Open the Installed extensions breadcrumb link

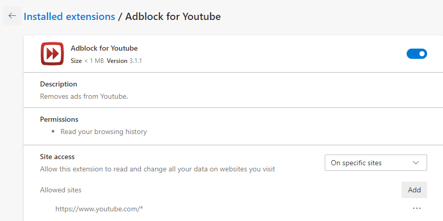69,16
